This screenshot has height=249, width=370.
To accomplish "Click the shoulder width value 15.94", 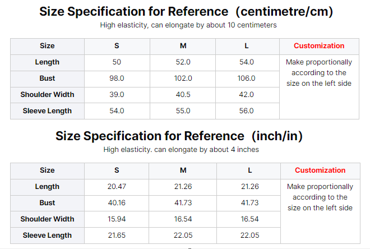I will click(117, 219).
